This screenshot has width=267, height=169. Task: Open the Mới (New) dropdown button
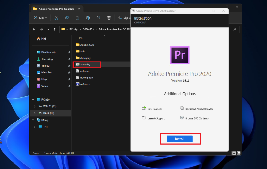pyautogui.click(x=40, y=18)
